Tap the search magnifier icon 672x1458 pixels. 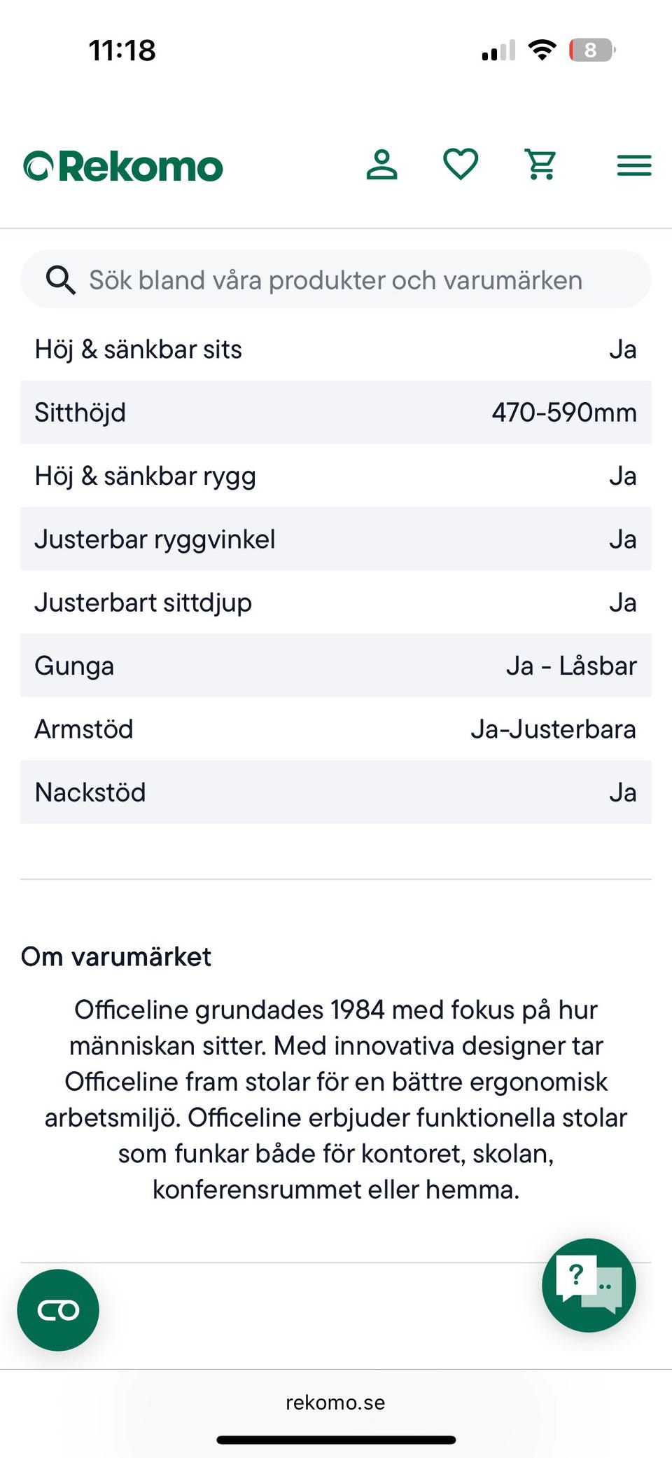click(60, 280)
